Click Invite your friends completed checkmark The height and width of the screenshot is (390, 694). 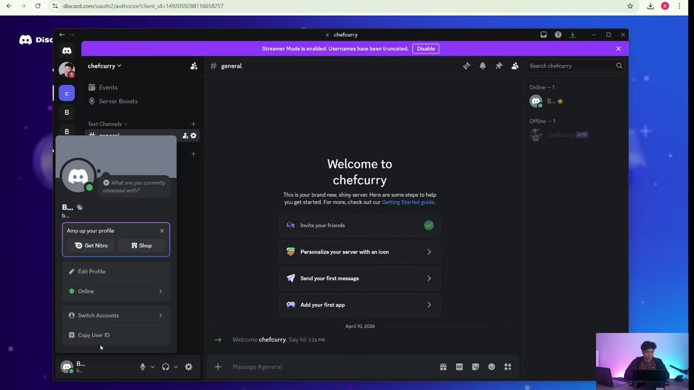coord(429,225)
